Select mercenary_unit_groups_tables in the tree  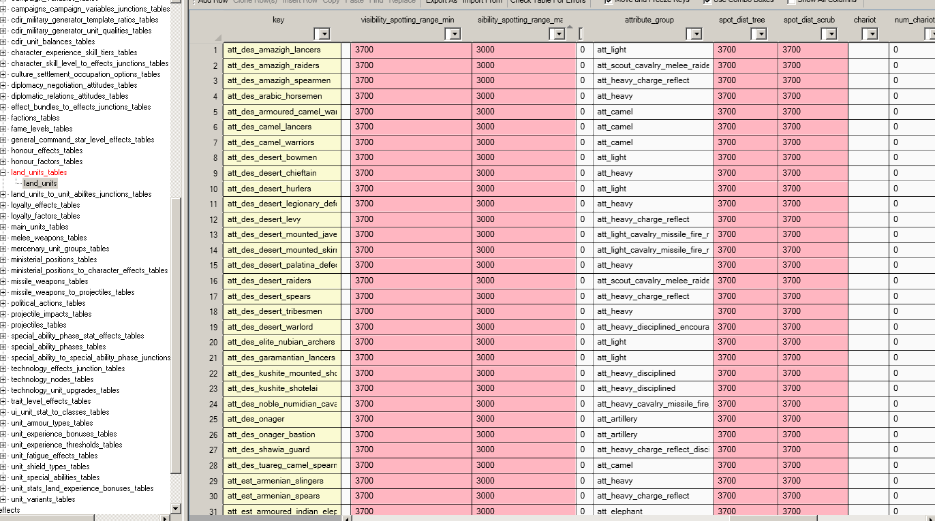(60, 249)
